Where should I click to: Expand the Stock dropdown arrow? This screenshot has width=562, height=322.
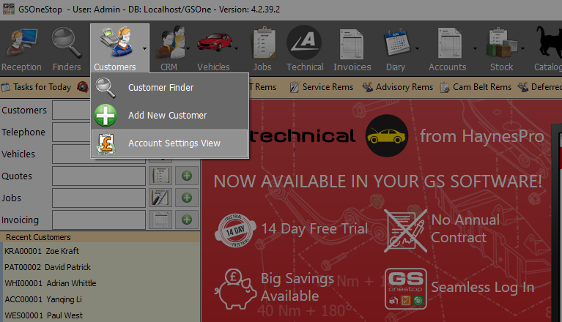click(522, 48)
